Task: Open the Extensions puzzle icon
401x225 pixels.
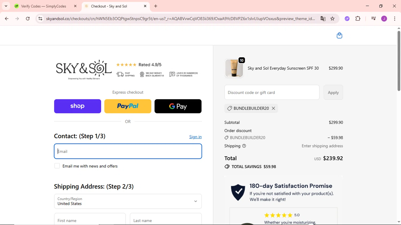Action: coord(358,19)
